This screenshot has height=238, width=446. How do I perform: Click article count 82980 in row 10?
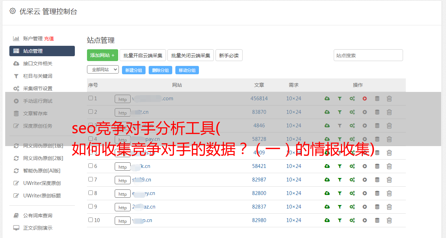(259, 220)
